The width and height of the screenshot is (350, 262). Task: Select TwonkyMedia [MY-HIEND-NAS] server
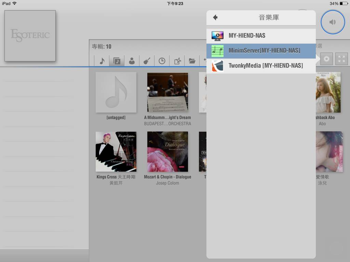pyautogui.click(x=261, y=65)
